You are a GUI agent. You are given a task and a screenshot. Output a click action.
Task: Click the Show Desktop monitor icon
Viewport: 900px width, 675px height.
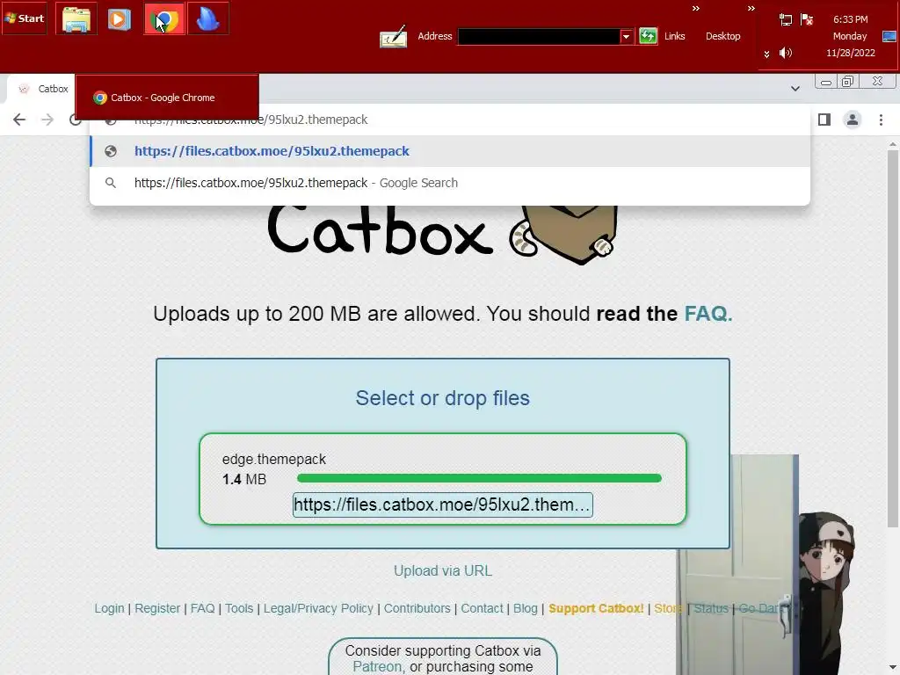tap(889, 36)
